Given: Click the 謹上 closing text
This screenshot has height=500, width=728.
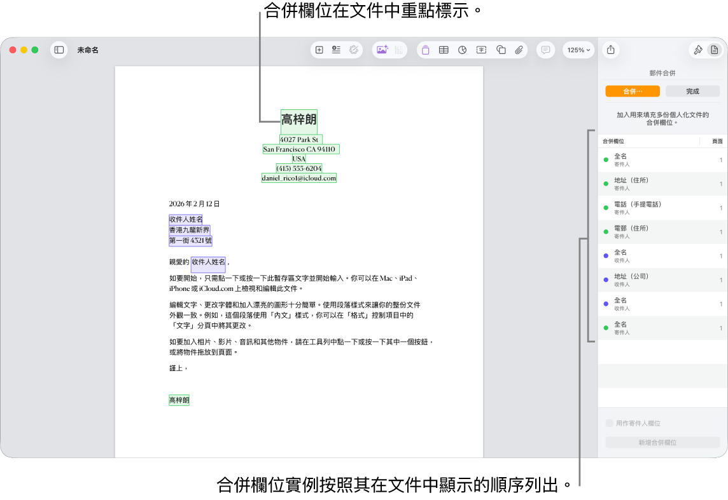Looking at the screenshot, I should [178, 368].
